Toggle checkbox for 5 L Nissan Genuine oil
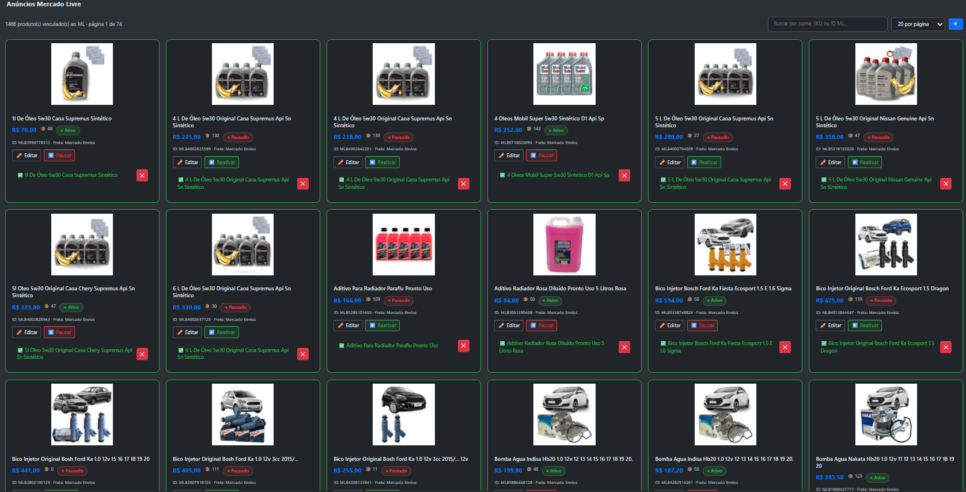966x492 pixels. 824,180
